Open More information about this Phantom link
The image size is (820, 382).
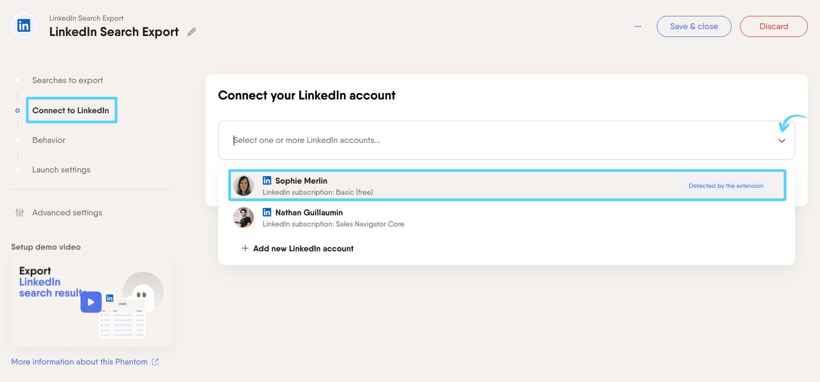pyautogui.click(x=79, y=362)
